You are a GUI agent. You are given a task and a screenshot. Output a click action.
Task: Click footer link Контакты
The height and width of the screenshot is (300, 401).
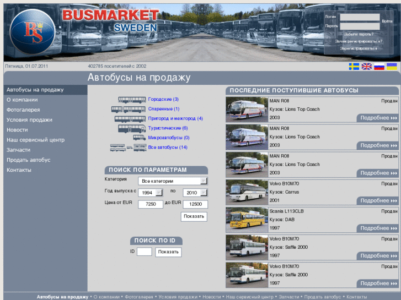click(x=356, y=297)
